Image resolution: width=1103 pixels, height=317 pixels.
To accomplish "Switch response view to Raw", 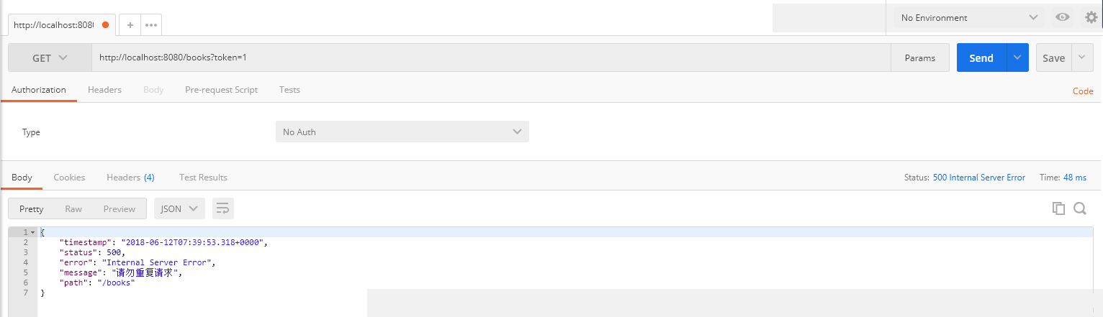I will (73, 208).
